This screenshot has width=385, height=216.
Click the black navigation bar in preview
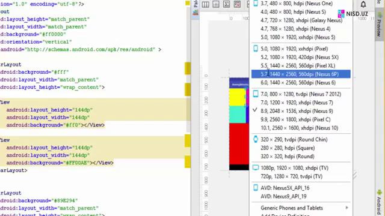[239, 167]
